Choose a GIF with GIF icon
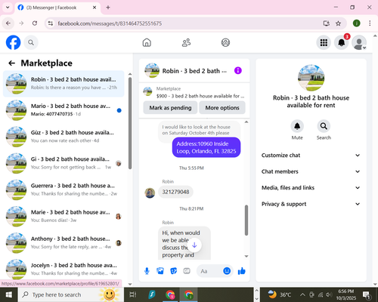The width and height of the screenshot is (378, 302). click(187, 271)
